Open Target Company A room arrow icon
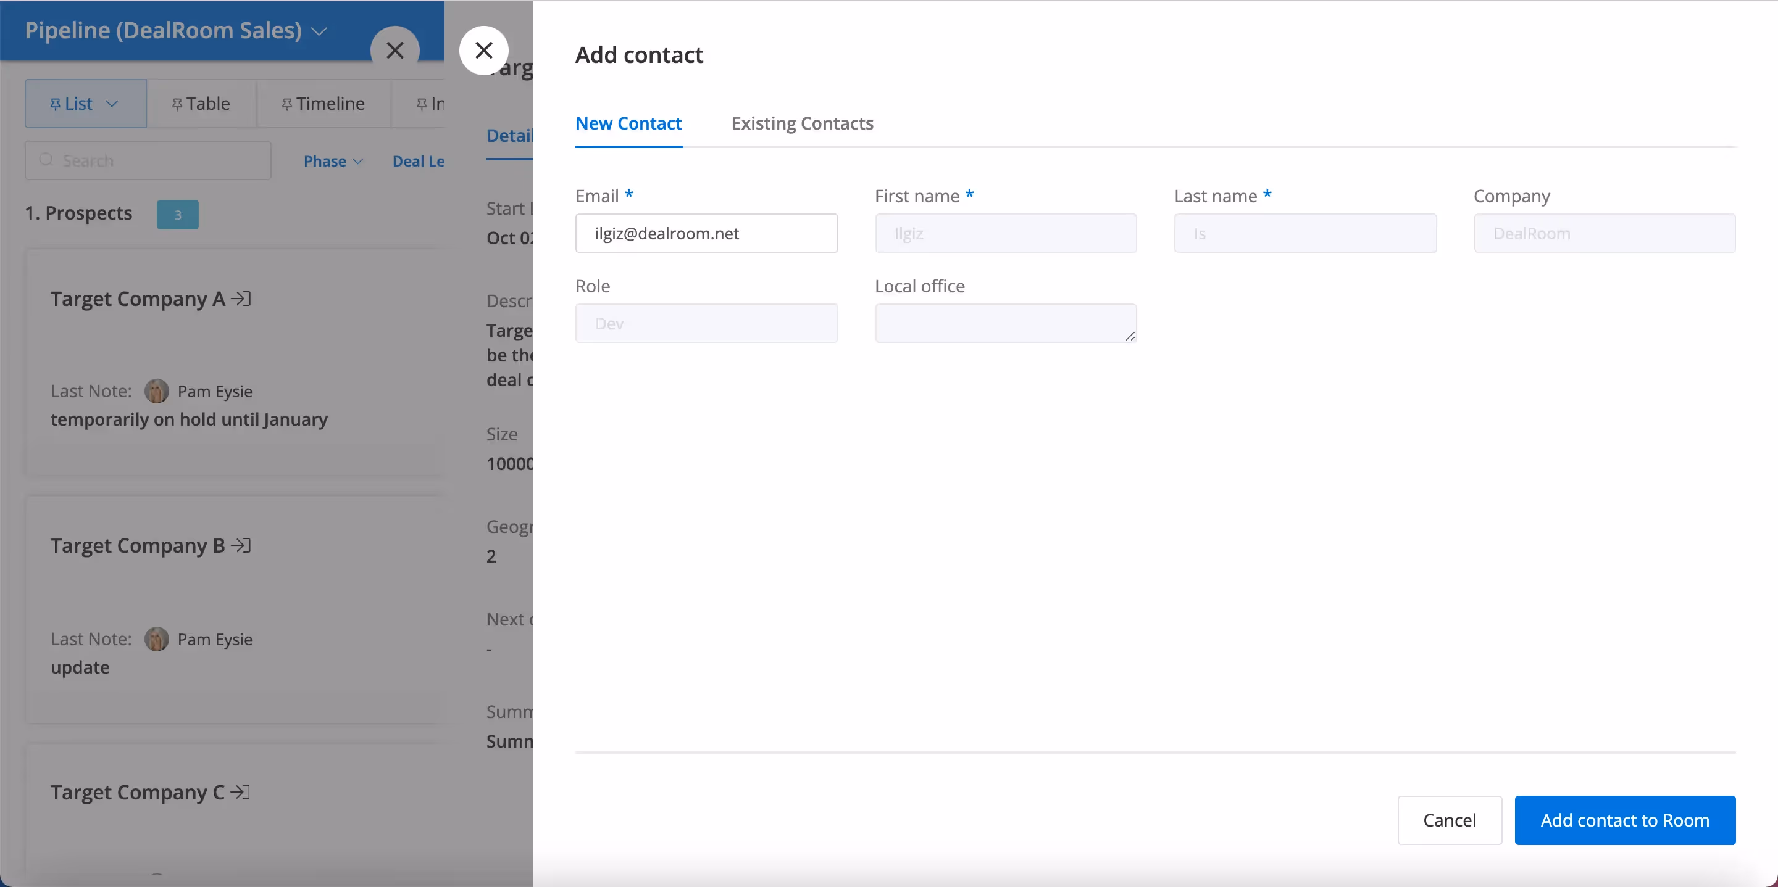1778x887 pixels. pyautogui.click(x=241, y=299)
